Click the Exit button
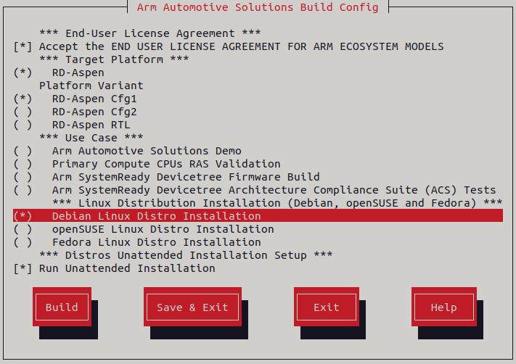The height and width of the screenshot is (364, 516). pyautogui.click(x=327, y=307)
